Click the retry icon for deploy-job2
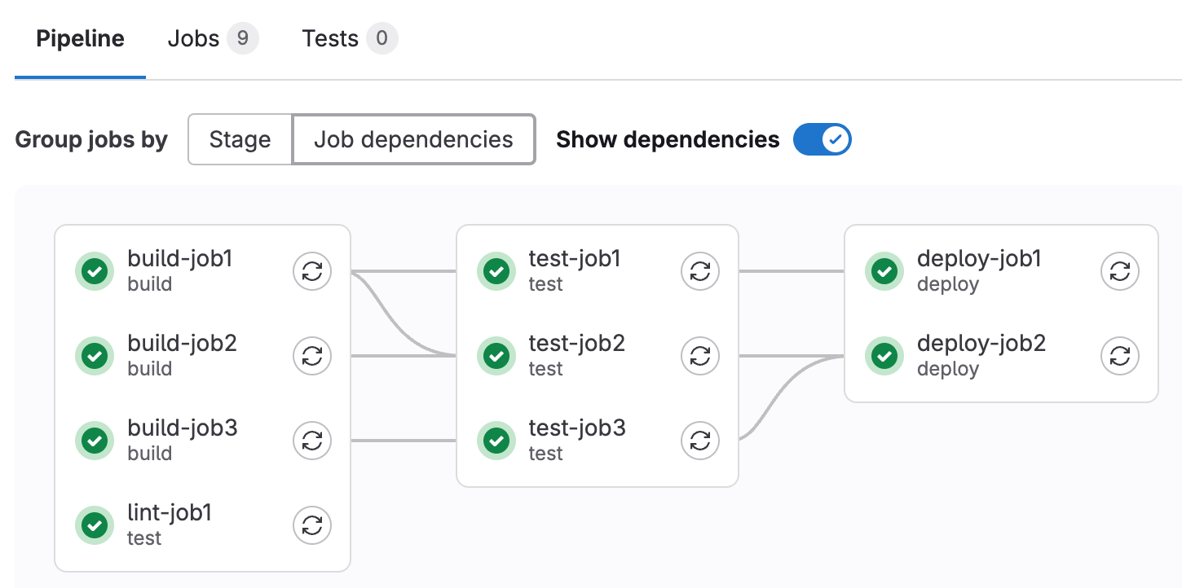This screenshot has width=1182, height=588. tap(1120, 356)
